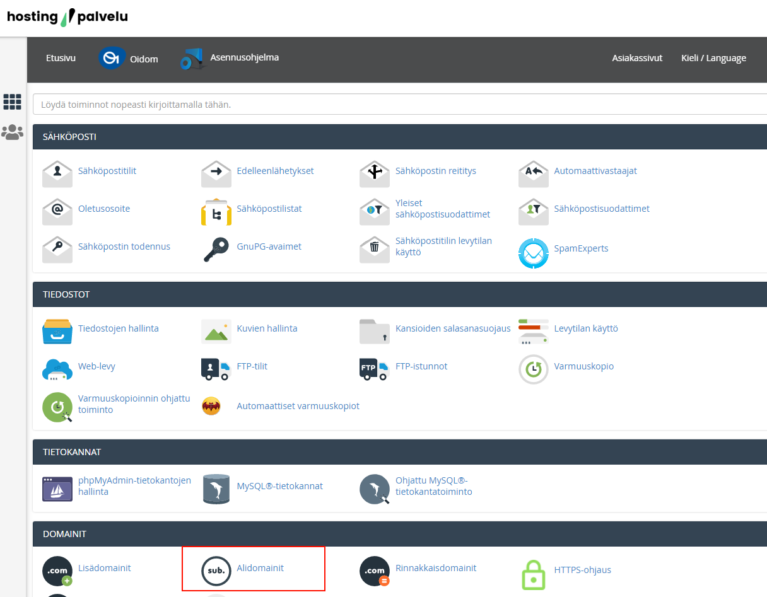Screen dimensions: 767x597
Task: Open the SpamExperts icon
Action: [x=534, y=252]
